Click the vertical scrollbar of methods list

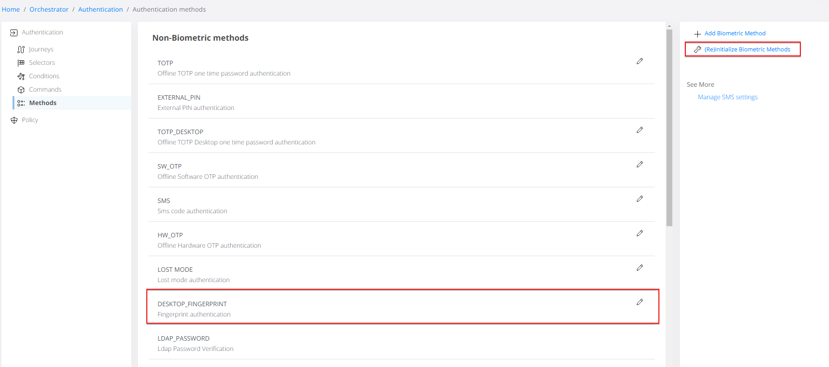click(x=669, y=127)
